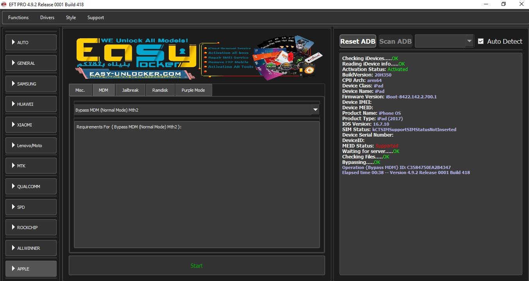
Task: Switch to the Misc. tab
Action: click(80, 90)
